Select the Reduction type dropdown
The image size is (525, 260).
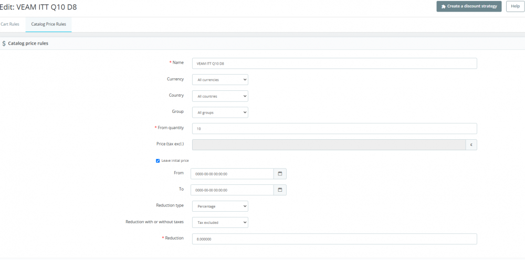pyautogui.click(x=219, y=206)
